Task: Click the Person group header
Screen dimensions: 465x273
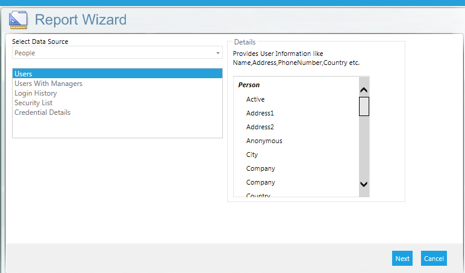Action: pos(249,85)
